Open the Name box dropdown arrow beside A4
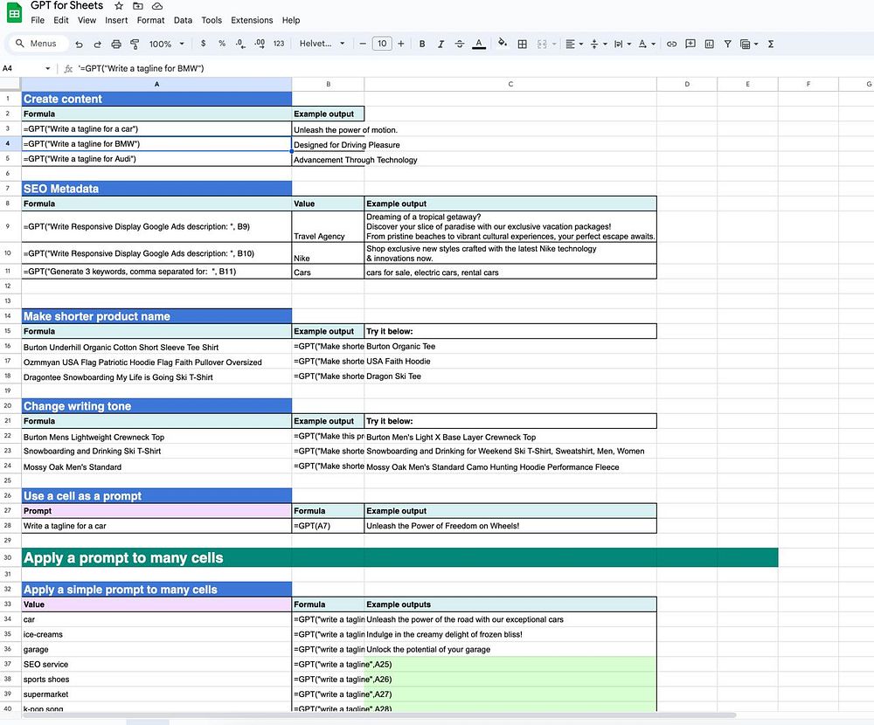Screen dimensions: 874x725 pos(48,68)
